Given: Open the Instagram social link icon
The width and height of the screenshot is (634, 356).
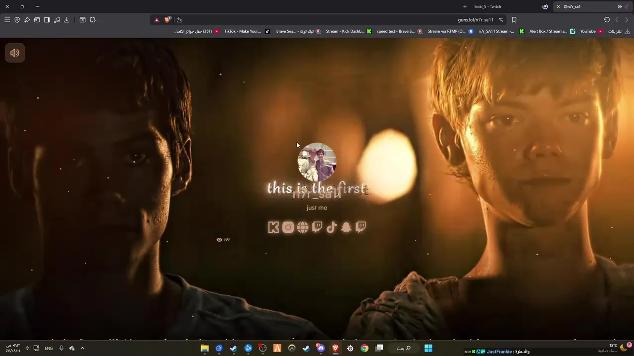Looking at the screenshot, I should (288, 227).
